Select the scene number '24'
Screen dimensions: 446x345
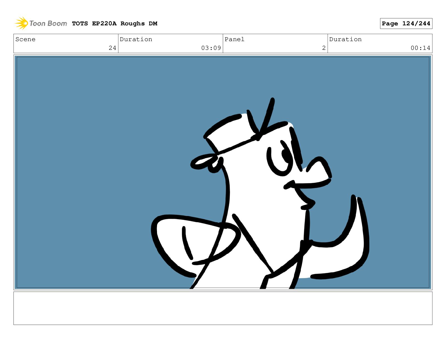pyautogui.click(x=112, y=48)
